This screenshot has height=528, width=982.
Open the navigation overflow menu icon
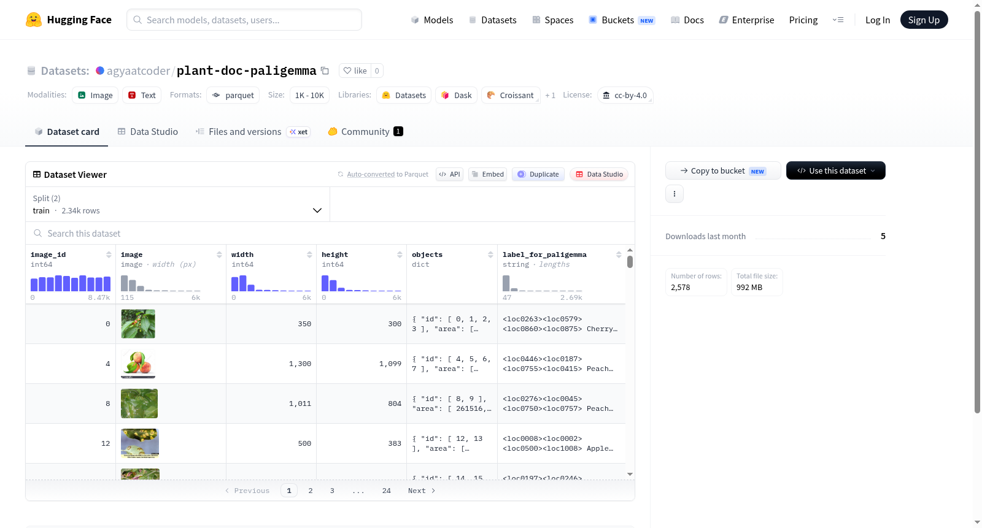click(838, 20)
